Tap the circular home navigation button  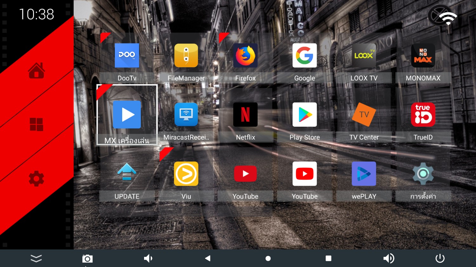268,258
